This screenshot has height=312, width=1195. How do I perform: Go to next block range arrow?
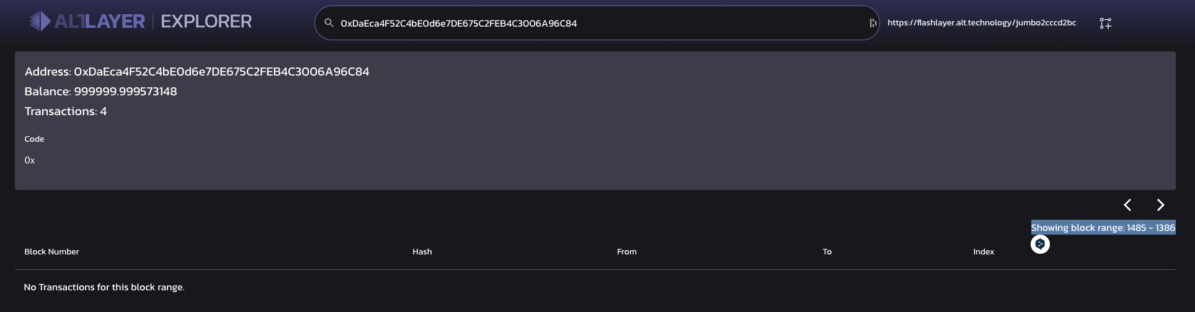pyautogui.click(x=1160, y=205)
